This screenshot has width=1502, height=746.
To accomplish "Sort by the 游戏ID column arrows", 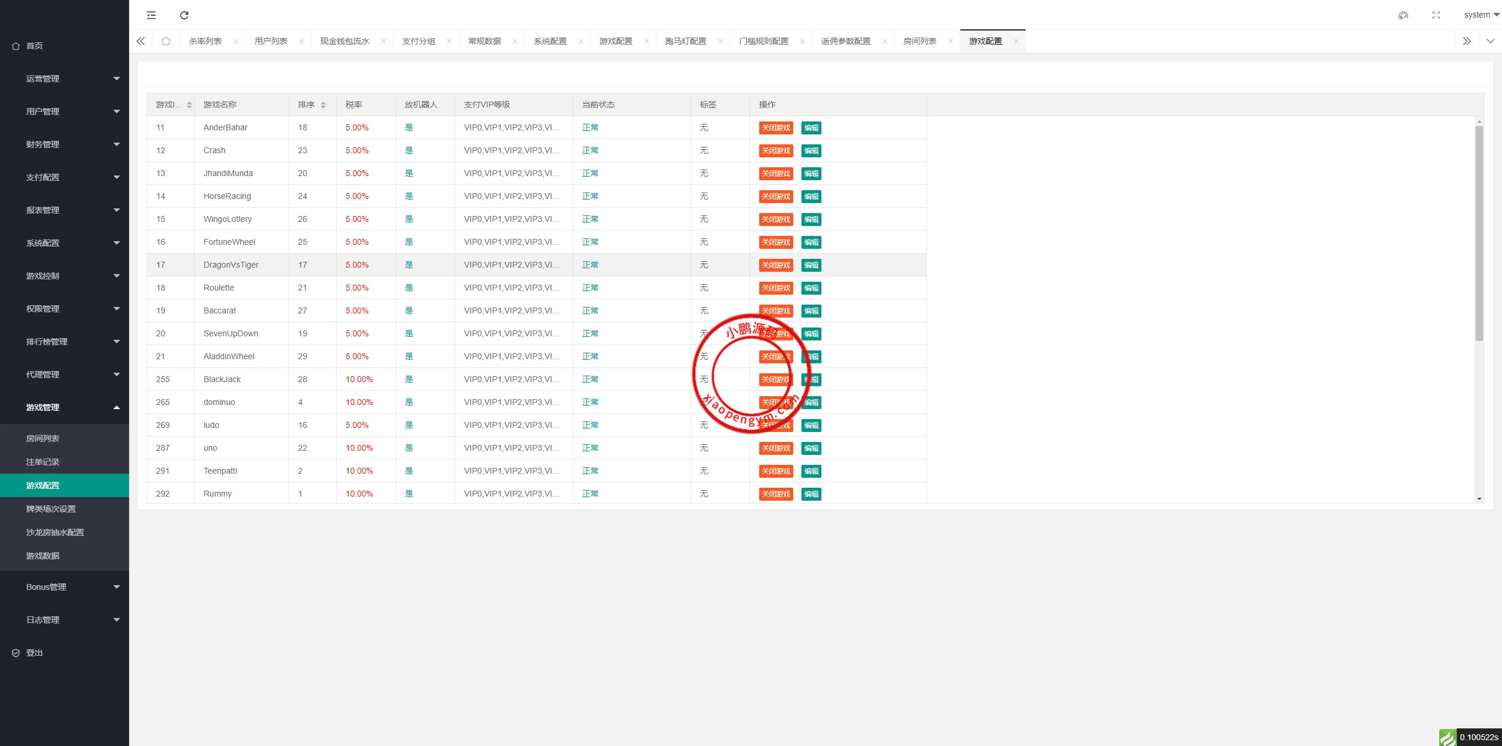I will click(190, 104).
